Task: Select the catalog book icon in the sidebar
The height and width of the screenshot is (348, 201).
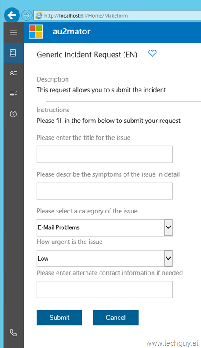Action: point(13,53)
